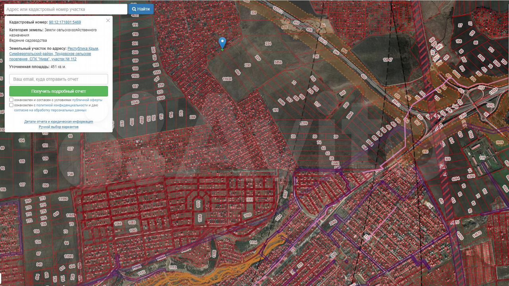This screenshot has height=286, width=509.
Task: Select parcel labeled 12547 on the map
Action: click(x=388, y=60)
